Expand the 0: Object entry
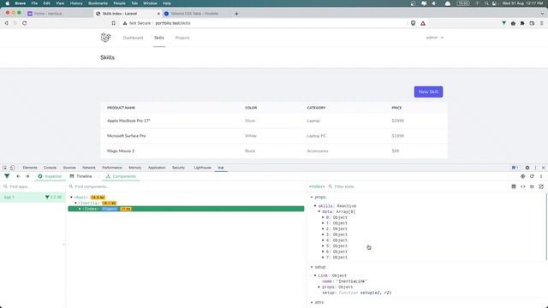Screen dimensions: 548x308 point(323,217)
